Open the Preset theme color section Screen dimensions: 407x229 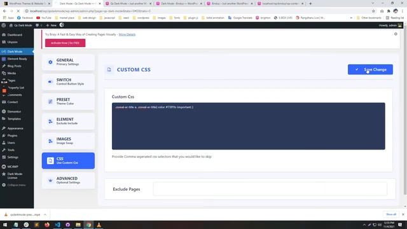click(68, 102)
